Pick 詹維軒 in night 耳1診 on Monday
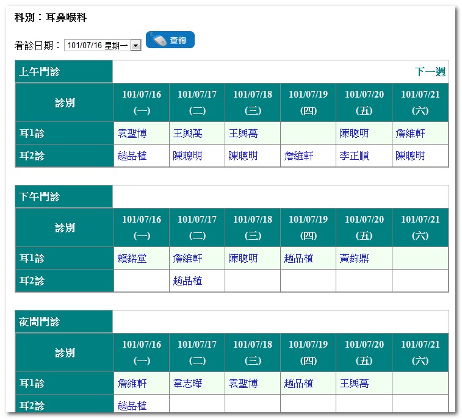This screenshot has height=419, width=462. pos(132,384)
